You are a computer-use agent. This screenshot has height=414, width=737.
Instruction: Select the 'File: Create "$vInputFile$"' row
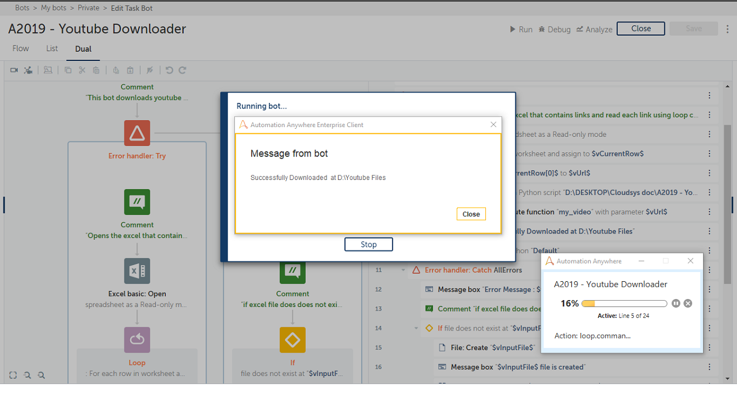coord(493,347)
